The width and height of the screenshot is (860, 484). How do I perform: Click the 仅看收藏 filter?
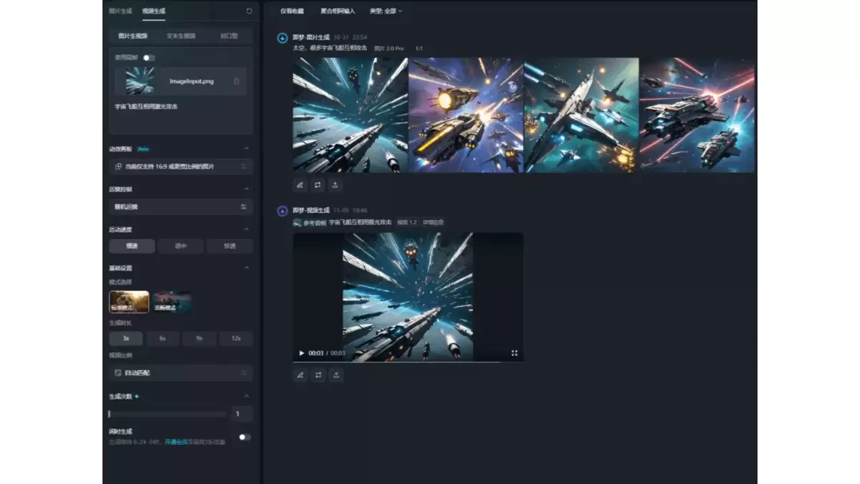(x=292, y=11)
